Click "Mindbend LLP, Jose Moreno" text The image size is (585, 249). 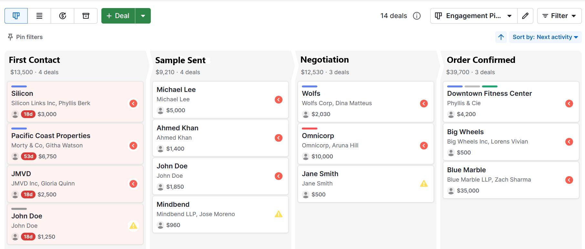[196, 214]
